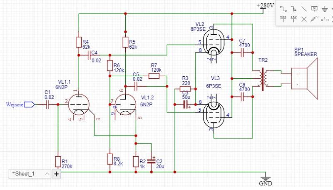Select electrolytic capacitor C3 symbol
Image resolution: width=333 pixels, height=190 pixels.
tap(186, 105)
